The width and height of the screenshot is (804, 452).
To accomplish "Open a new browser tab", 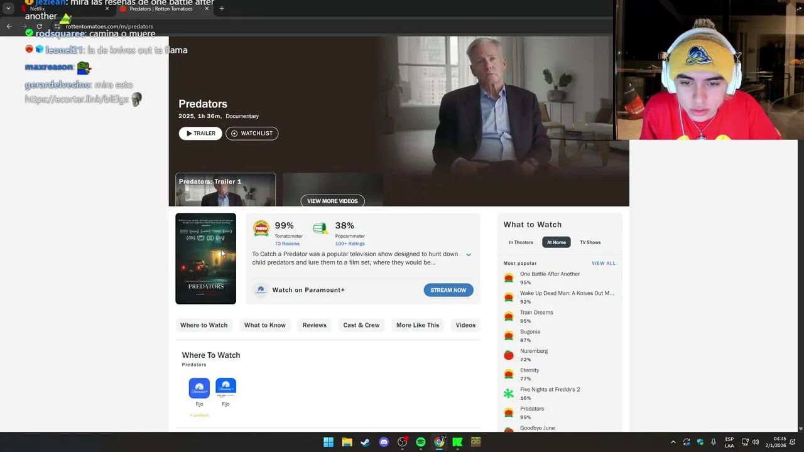I will click(222, 9).
